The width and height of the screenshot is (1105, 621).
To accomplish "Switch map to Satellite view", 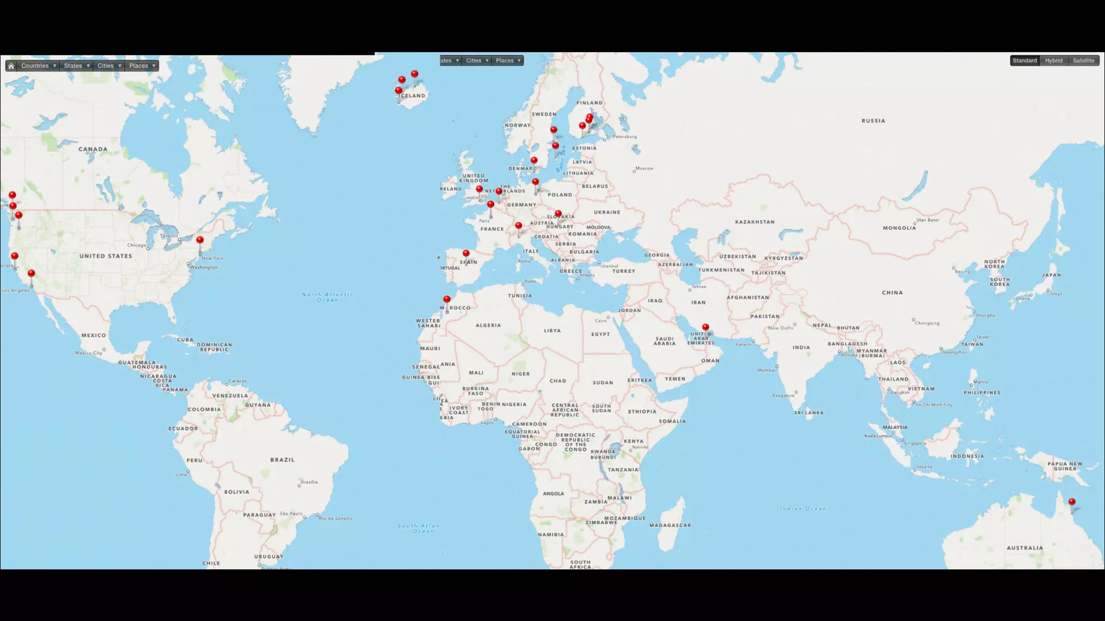I will point(1083,60).
